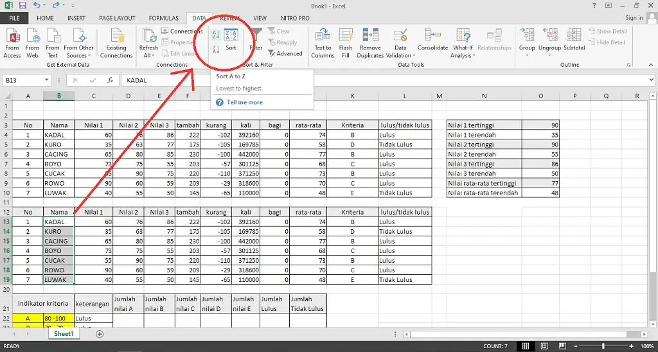The image size is (658, 352).
Task: Click the Redo arrow icon
Action: click(56, 6)
